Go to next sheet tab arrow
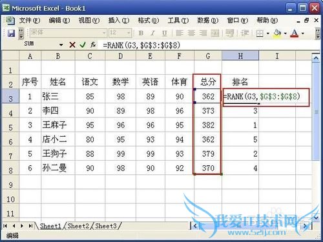 [x=22, y=226]
